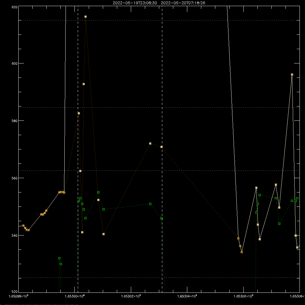Viewport: 305px width, 305px height.
Task: Select orange point near 582 on first dashed line
Action: (x=79, y=113)
